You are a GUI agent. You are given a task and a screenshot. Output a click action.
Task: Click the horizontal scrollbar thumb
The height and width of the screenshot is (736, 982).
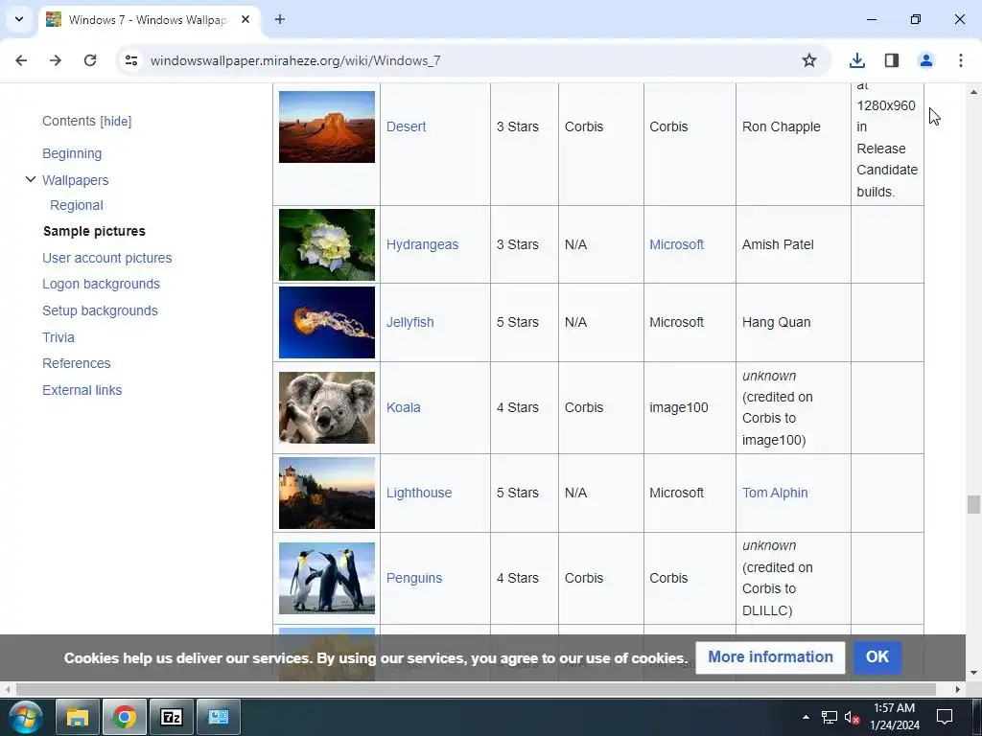(x=476, y=690)
